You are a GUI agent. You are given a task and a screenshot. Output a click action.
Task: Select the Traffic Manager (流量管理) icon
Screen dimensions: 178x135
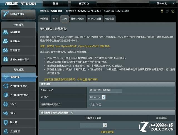(5, 50)
